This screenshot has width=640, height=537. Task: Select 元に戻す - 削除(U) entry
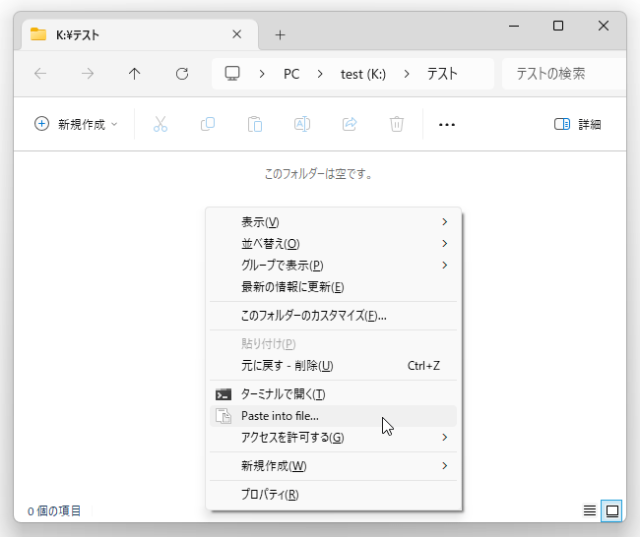pos(333,365)
